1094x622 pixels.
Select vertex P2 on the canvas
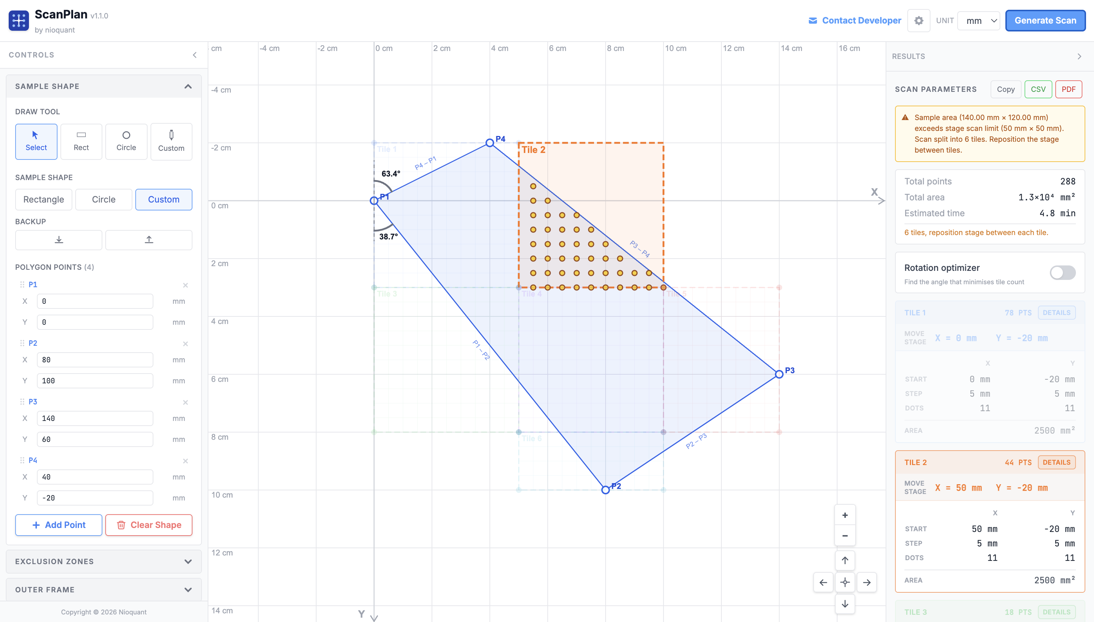(606, 490)
